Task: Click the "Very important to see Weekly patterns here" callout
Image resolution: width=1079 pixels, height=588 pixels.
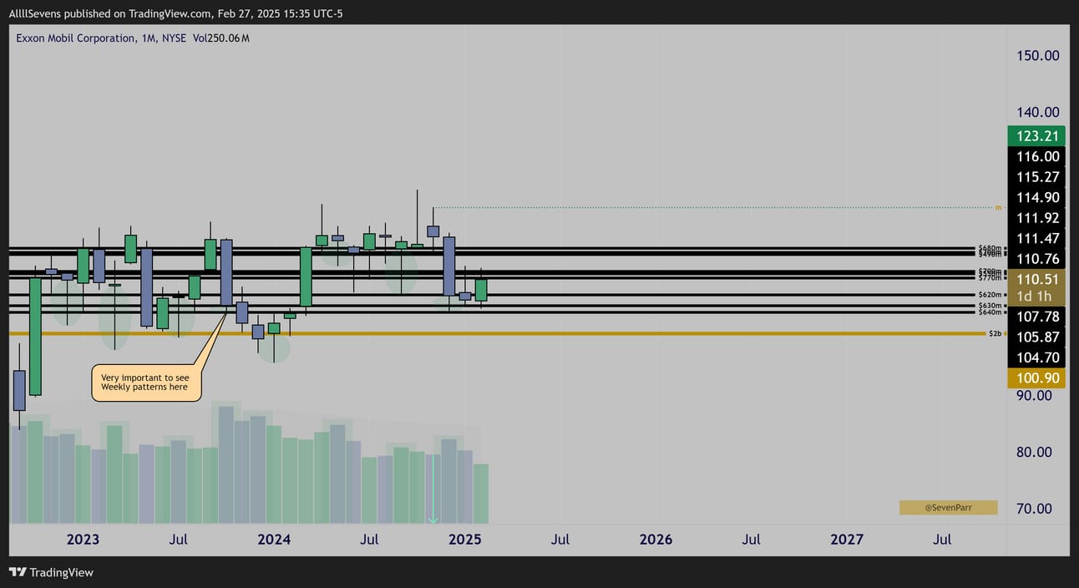Action: [x=146, y=383]
